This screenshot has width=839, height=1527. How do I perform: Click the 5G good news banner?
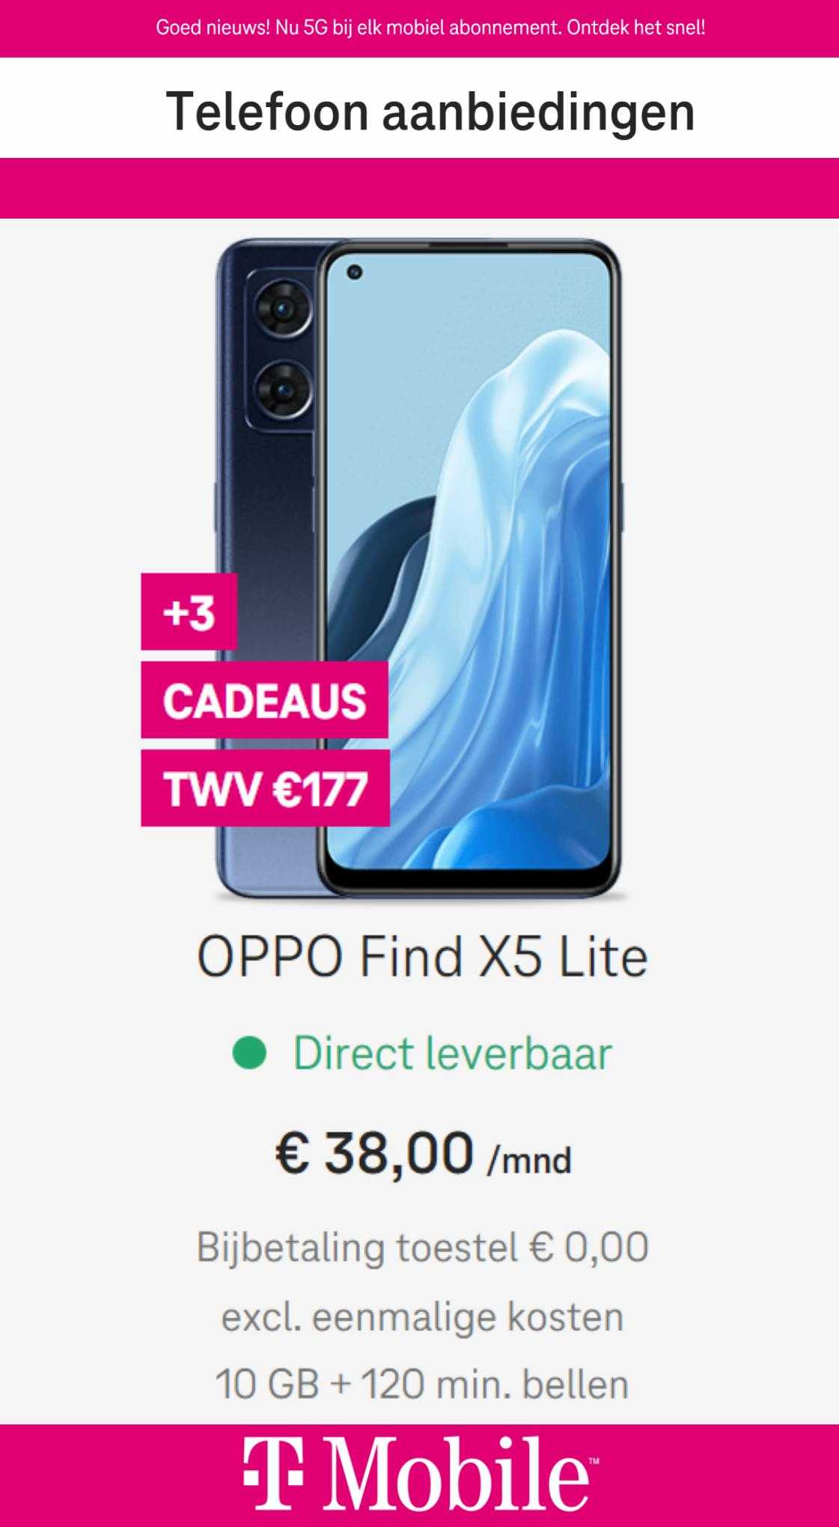coord(430,28)
